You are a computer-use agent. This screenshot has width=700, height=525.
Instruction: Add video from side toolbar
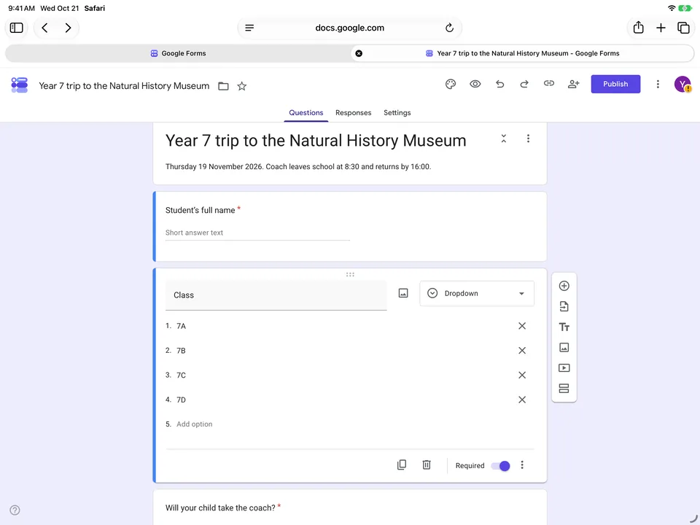pos(564,367)
